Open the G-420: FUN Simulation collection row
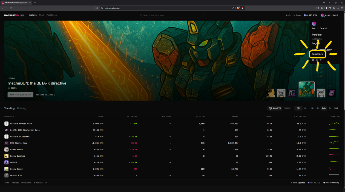 (173, 130)
